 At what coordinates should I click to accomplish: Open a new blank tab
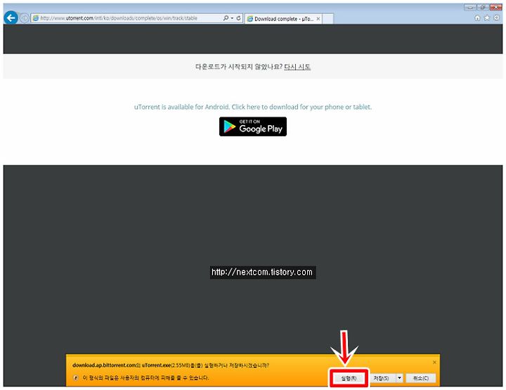[328, 19]
